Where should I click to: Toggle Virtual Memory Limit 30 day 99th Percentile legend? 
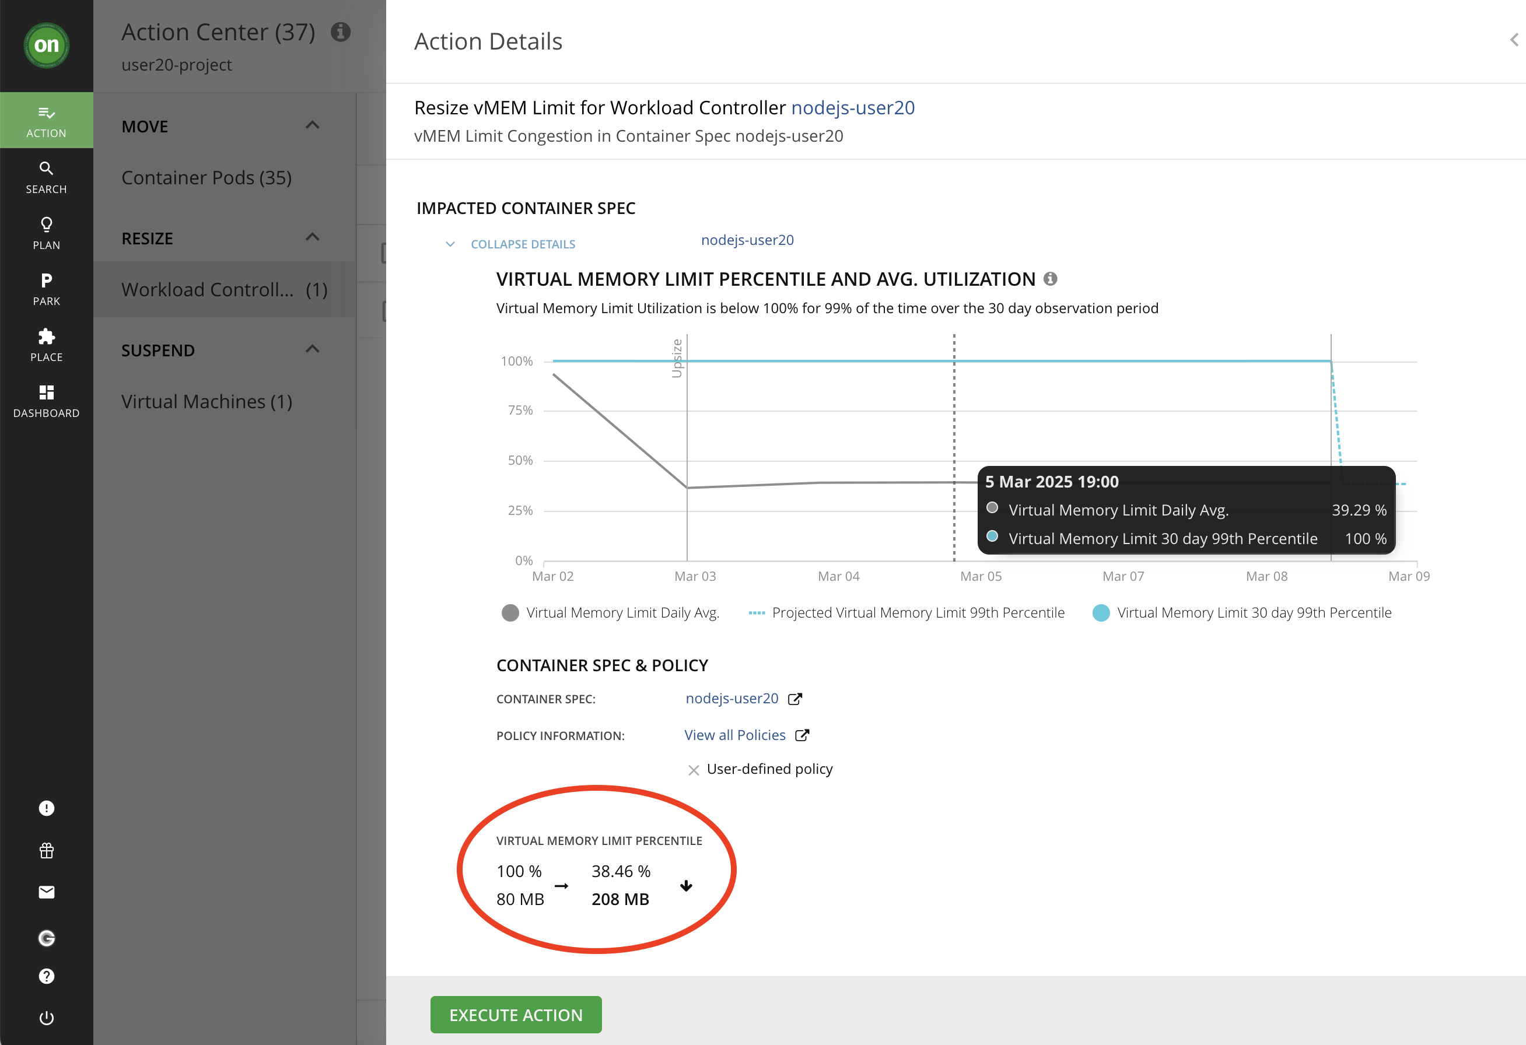1242,612
